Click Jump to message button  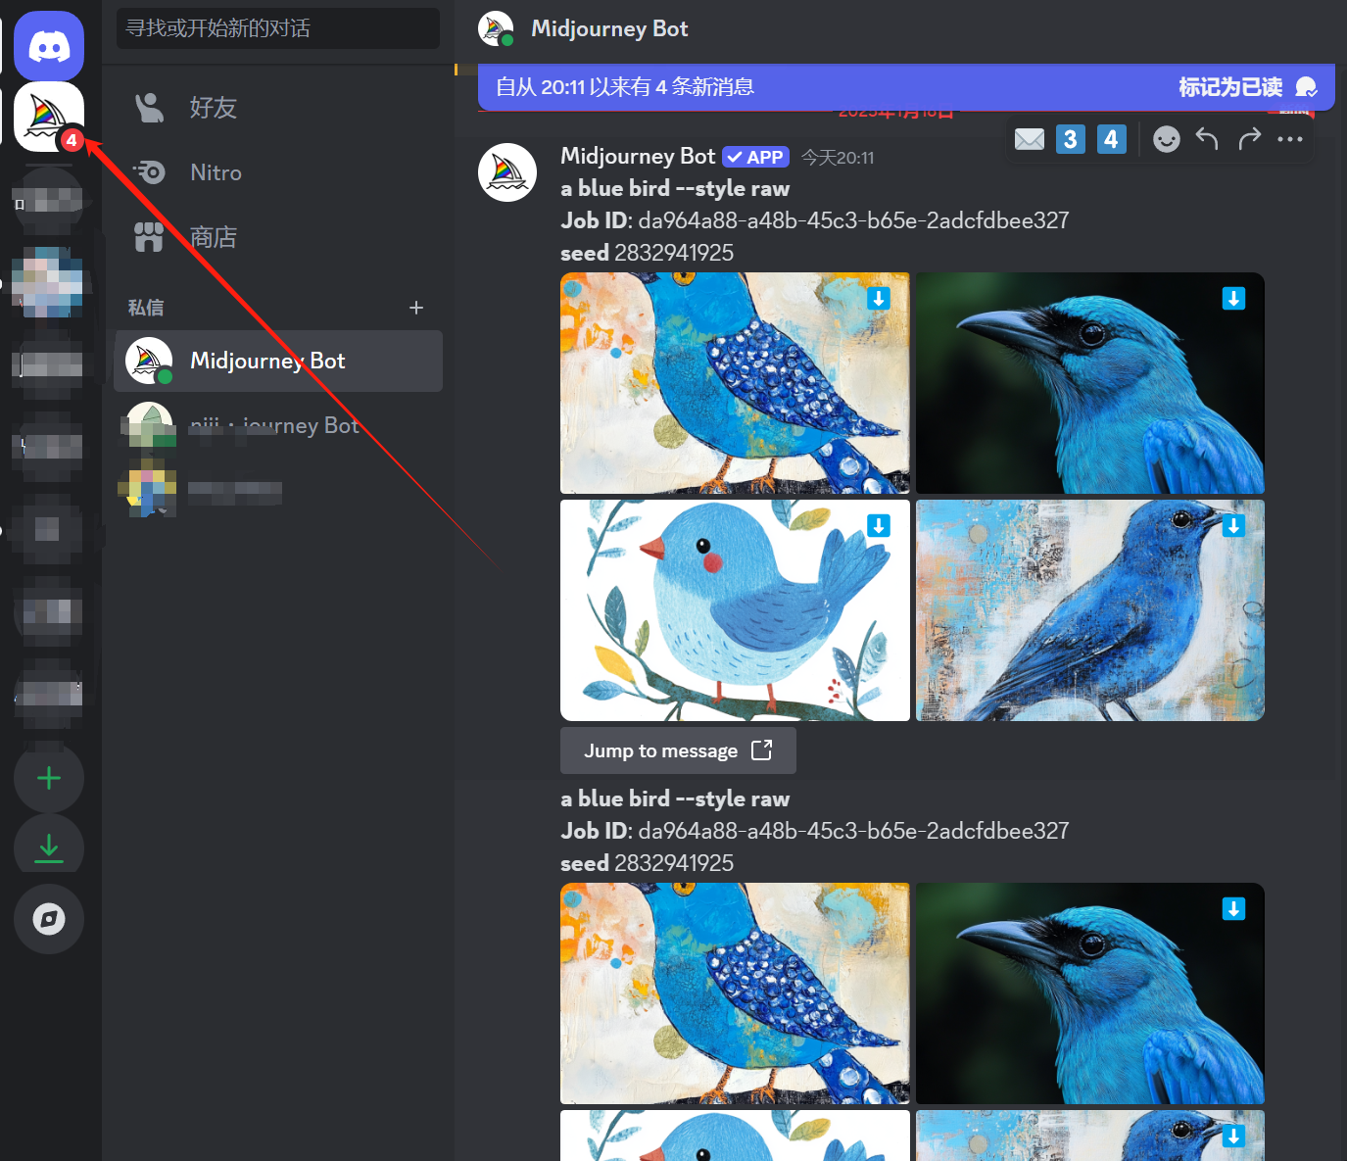(678, 750)
